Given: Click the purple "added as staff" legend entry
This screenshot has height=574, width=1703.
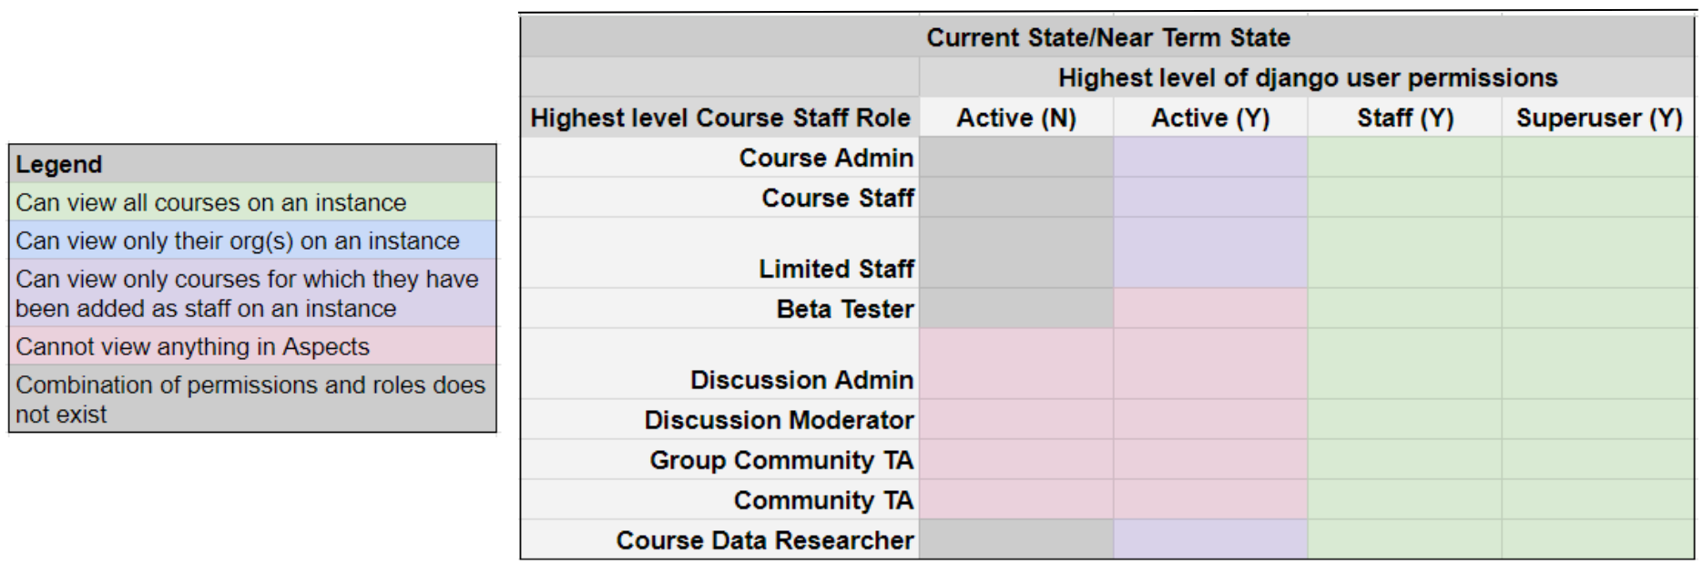Looking at the screenshot, I should pyautogui.click(x=247, y=293).
